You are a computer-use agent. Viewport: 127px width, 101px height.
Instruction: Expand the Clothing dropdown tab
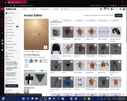pos(80,20)
